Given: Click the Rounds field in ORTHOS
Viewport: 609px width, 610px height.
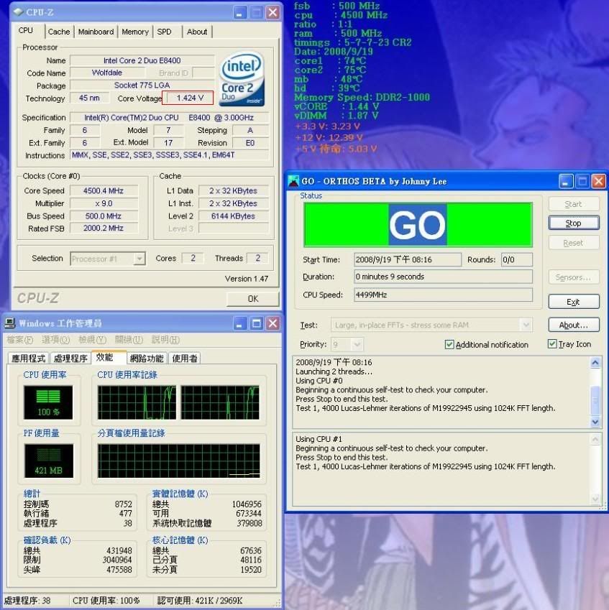Looking at the screenshot, I should (x=517, y=259).
